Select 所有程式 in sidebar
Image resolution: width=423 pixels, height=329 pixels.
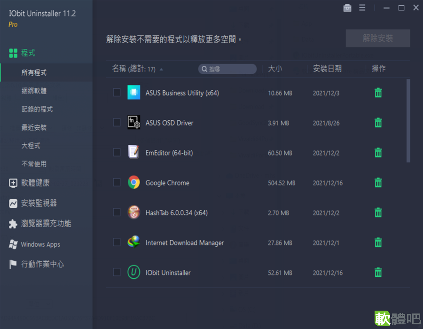pos(46,72)
